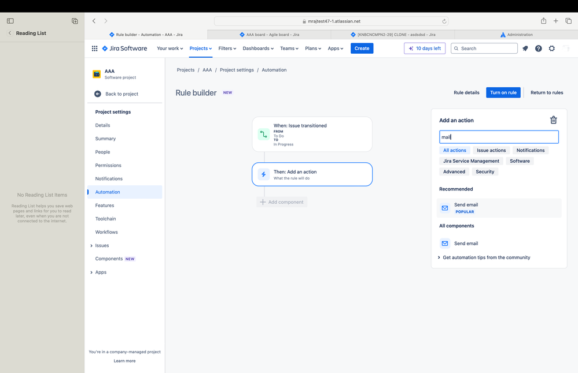Switch to KNBCNCMPN2-29 CLONE browser tab
The width and height of the screenshot is (578, 373).
coord(393,35)
